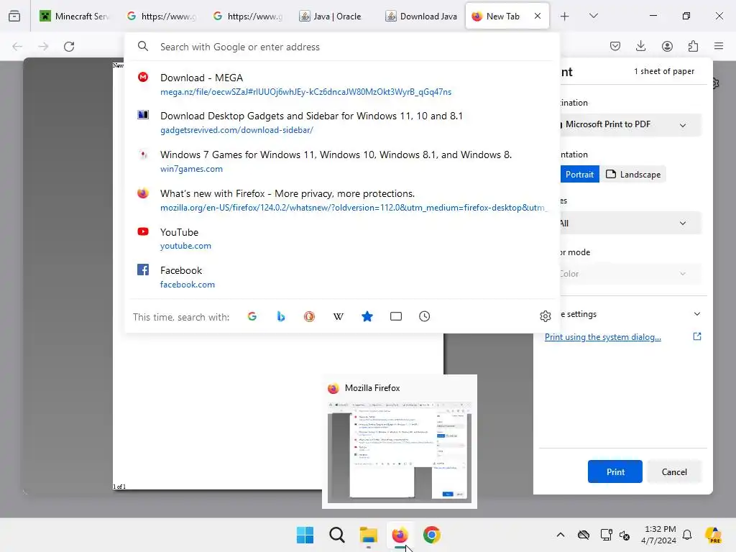Switch to the Download Java tab
The image size is (736, 552).
tap(420, 17)
